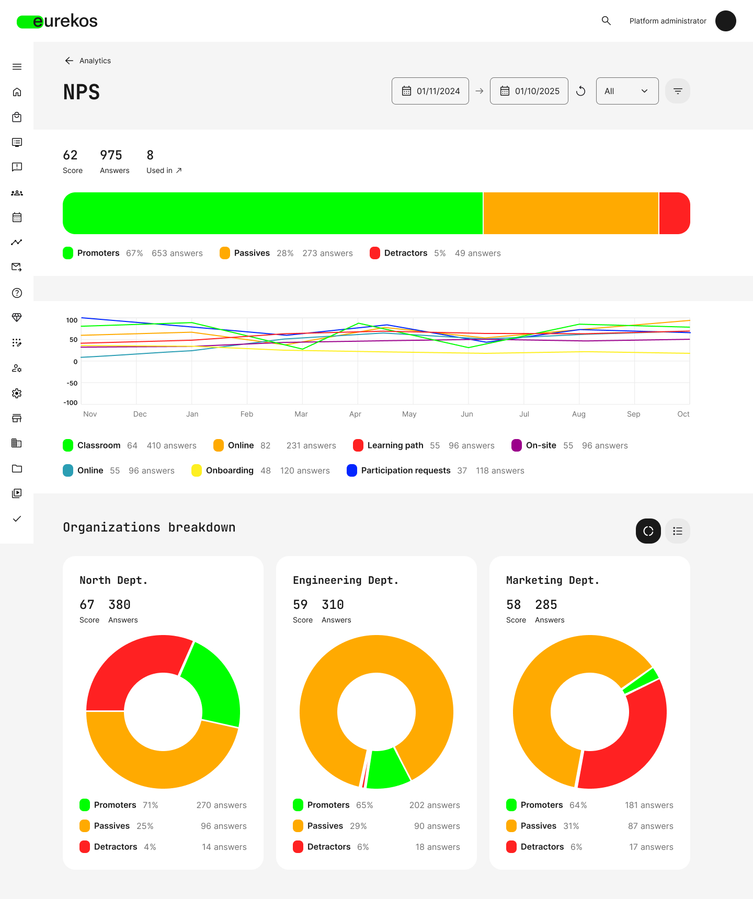The image size is (753, 899).
Task: Open the forward mail sidebar icon
Action: coord(17,267)
